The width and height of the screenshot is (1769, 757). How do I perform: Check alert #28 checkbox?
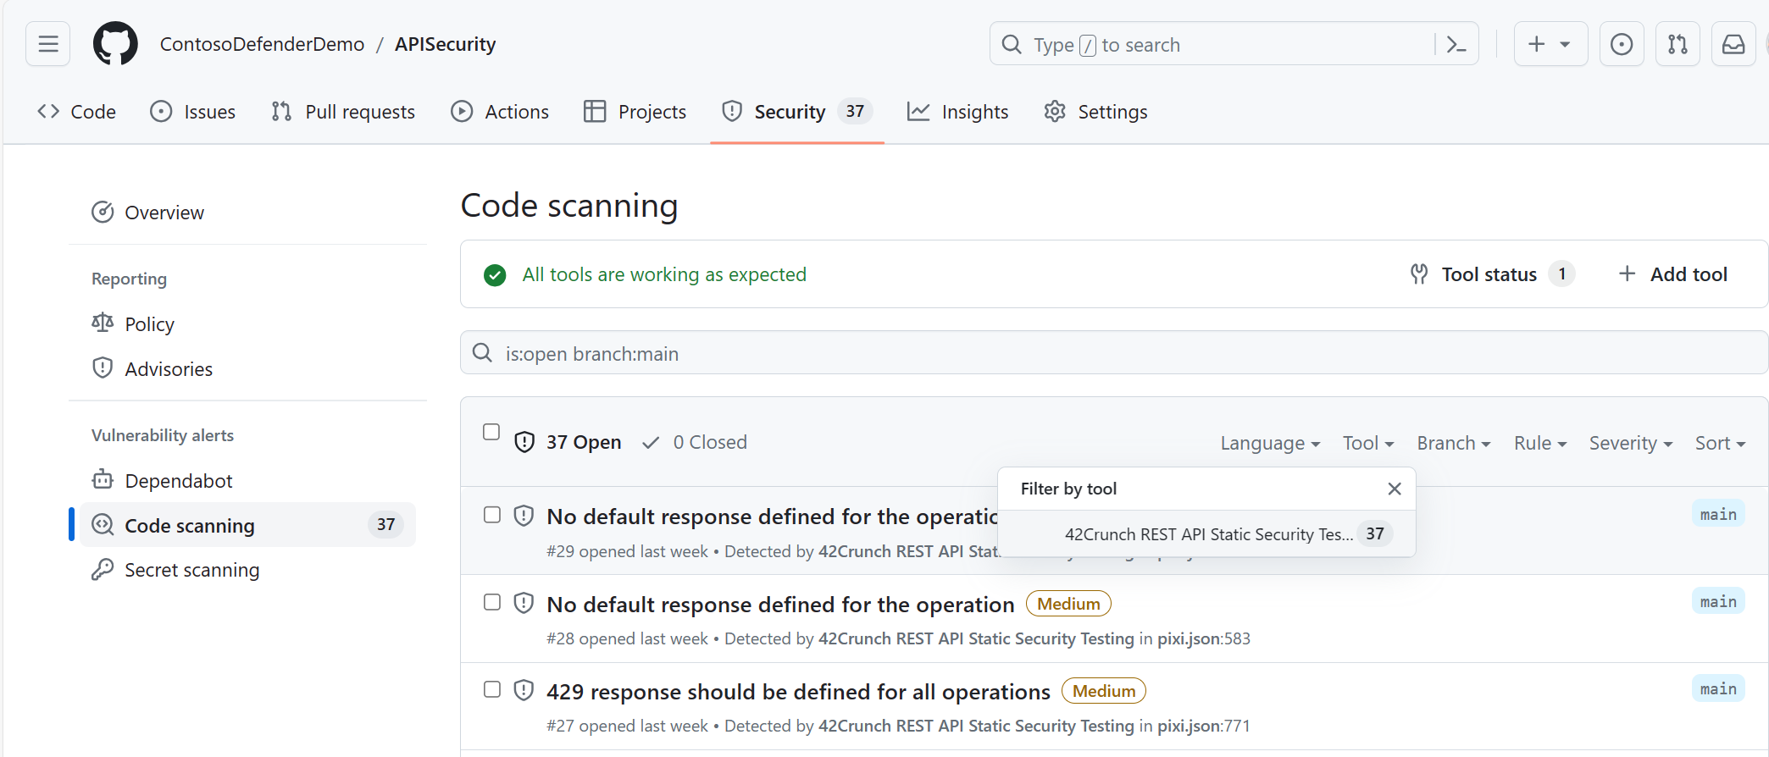(492, 602)
